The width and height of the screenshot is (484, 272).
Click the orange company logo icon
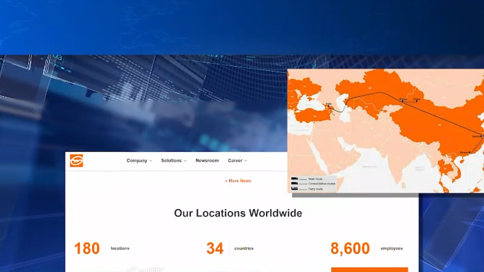tap(77, 161)
